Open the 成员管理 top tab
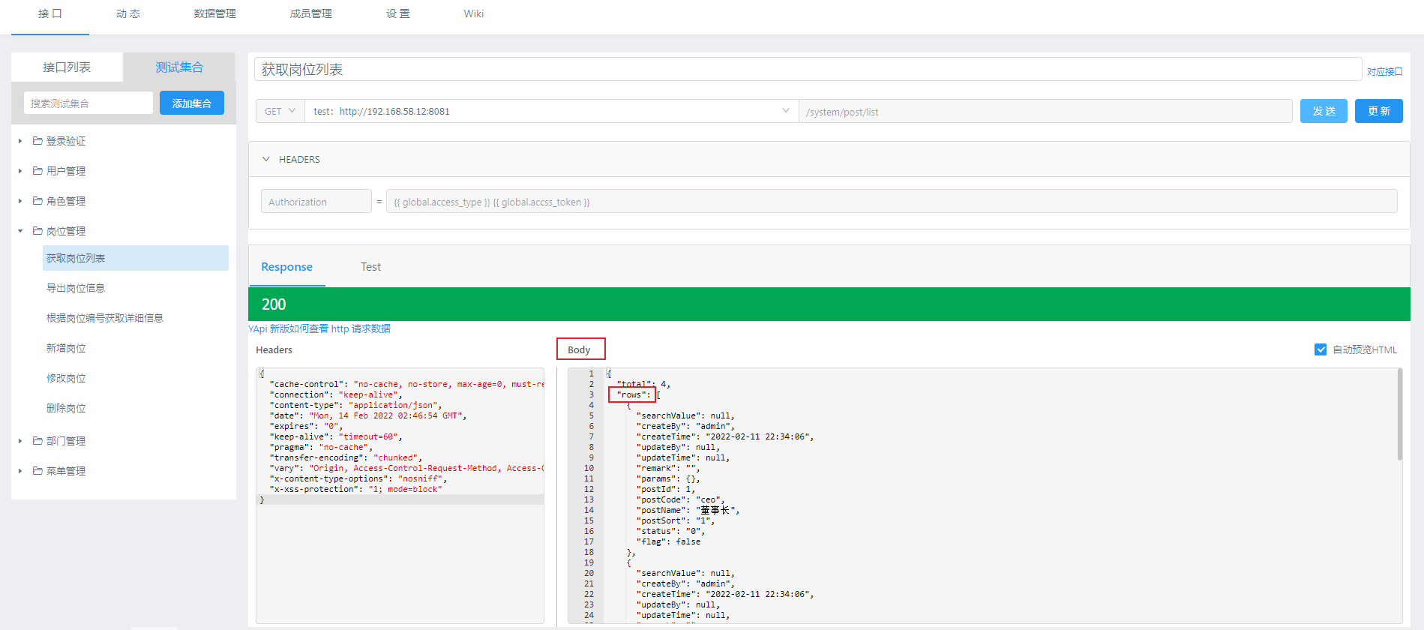 pyautogui.click(x=311, y=14)
